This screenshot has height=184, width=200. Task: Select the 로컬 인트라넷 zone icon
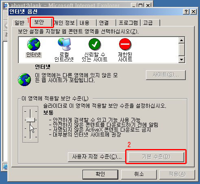[64, 44]
